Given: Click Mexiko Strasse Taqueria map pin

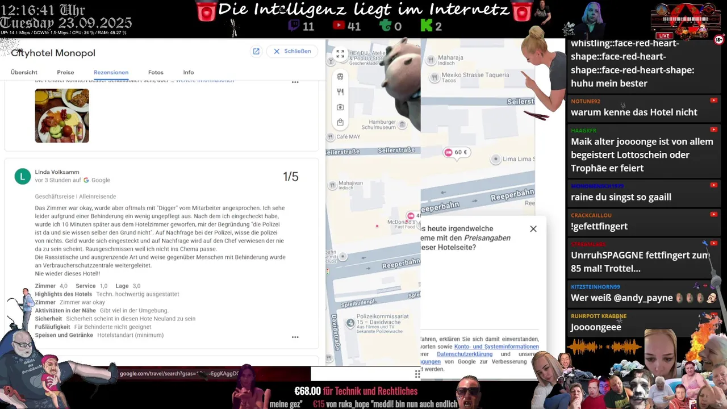Looking at the screenshot, I should click(x=435, y=78).
